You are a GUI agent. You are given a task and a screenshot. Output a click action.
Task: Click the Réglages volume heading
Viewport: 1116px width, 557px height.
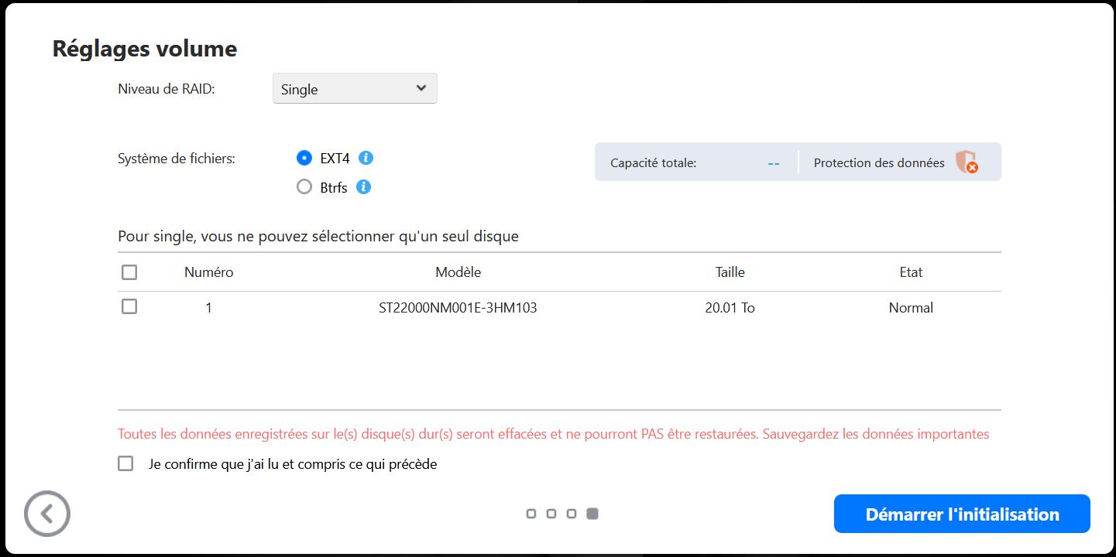coord(144,49)
